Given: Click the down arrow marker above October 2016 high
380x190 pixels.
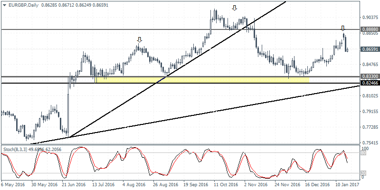Looking at the screenshot, I should pyautogui.click(x=234, y=8).
